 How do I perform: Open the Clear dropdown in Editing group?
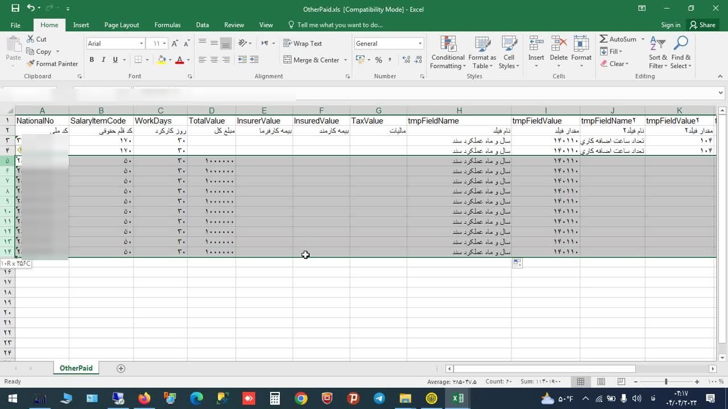click(614, 64)
